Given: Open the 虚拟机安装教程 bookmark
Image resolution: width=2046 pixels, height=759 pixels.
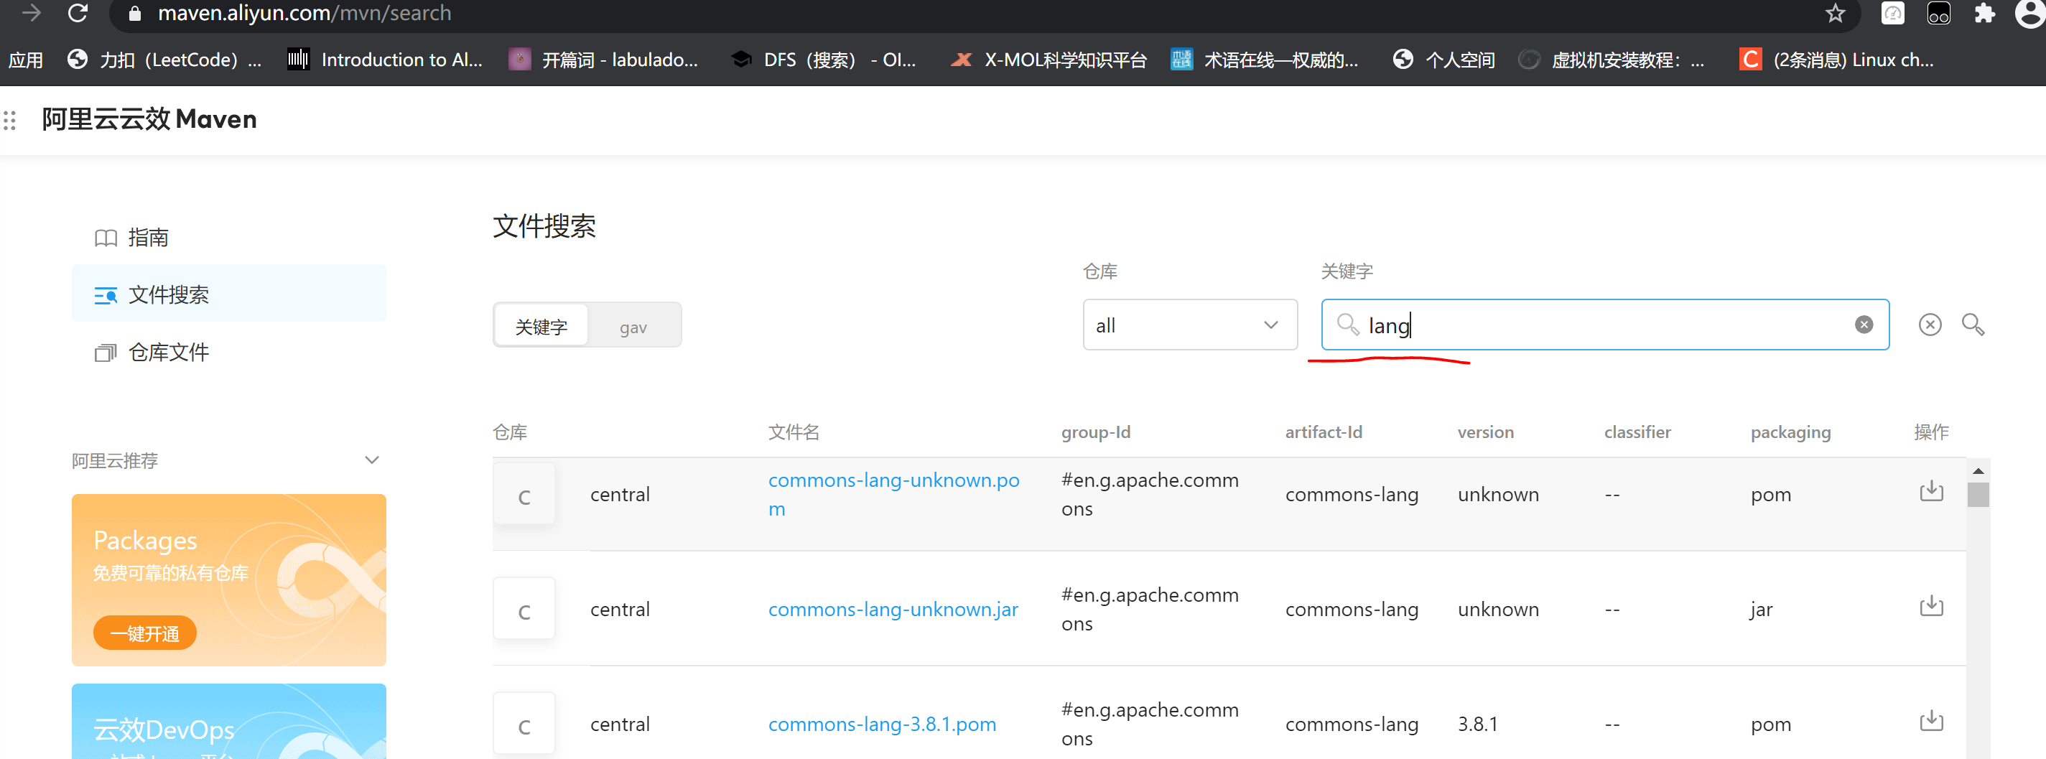Looking at the screenshot, I should (x=1612, y=60).
